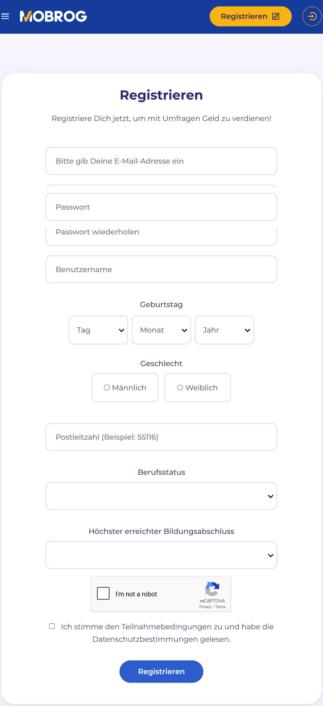Check the "I'm not a robot" box
The image size is (323, 706).
(x=103, y=593)
